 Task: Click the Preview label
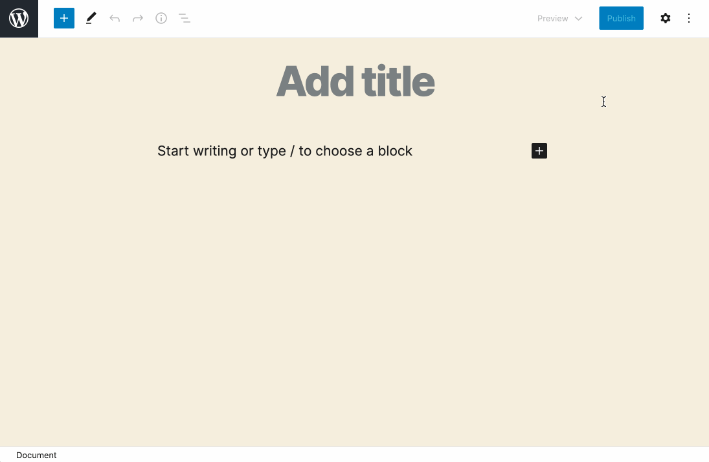click(x=552, y=18)
